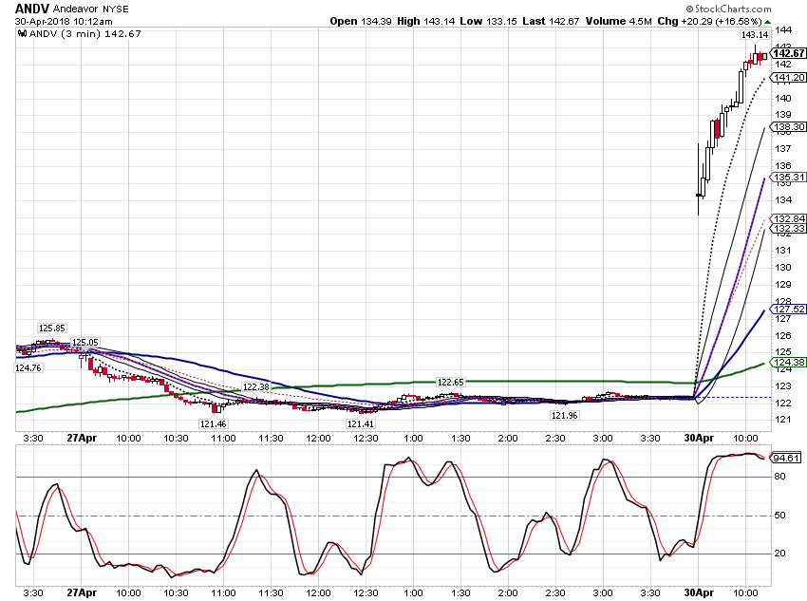Viewport: 807px width, 601px height.
Task: Select the Volume 4.5M reading
Action: point(619,21)
